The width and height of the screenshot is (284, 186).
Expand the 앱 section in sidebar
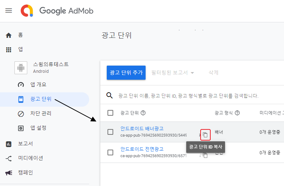click(x=20, y=49)
